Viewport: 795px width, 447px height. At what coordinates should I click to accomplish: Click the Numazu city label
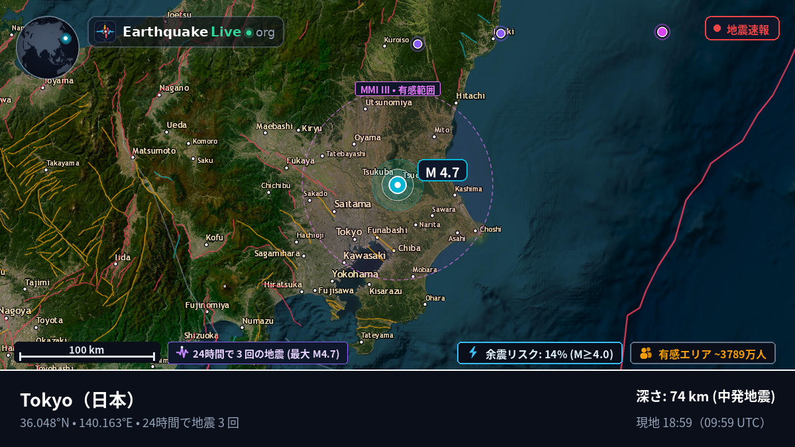pos(258,321)
